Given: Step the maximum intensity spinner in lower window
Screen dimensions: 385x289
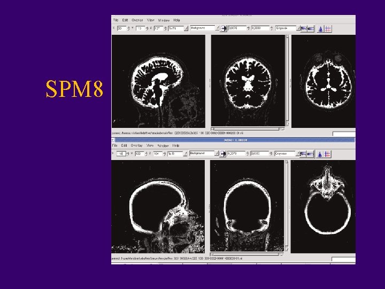Looking at the screenshot, I should [271, 154].
